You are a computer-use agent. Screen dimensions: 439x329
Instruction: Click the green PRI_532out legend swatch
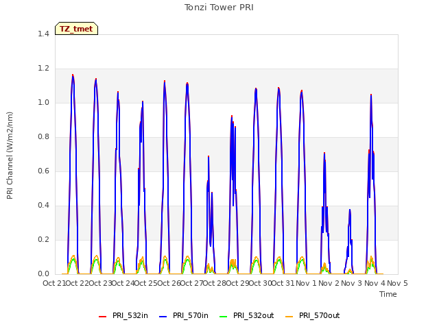(224, 317)
